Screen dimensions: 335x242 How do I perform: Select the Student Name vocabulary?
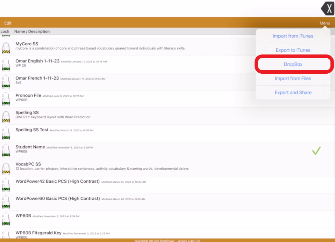point(167,151)
